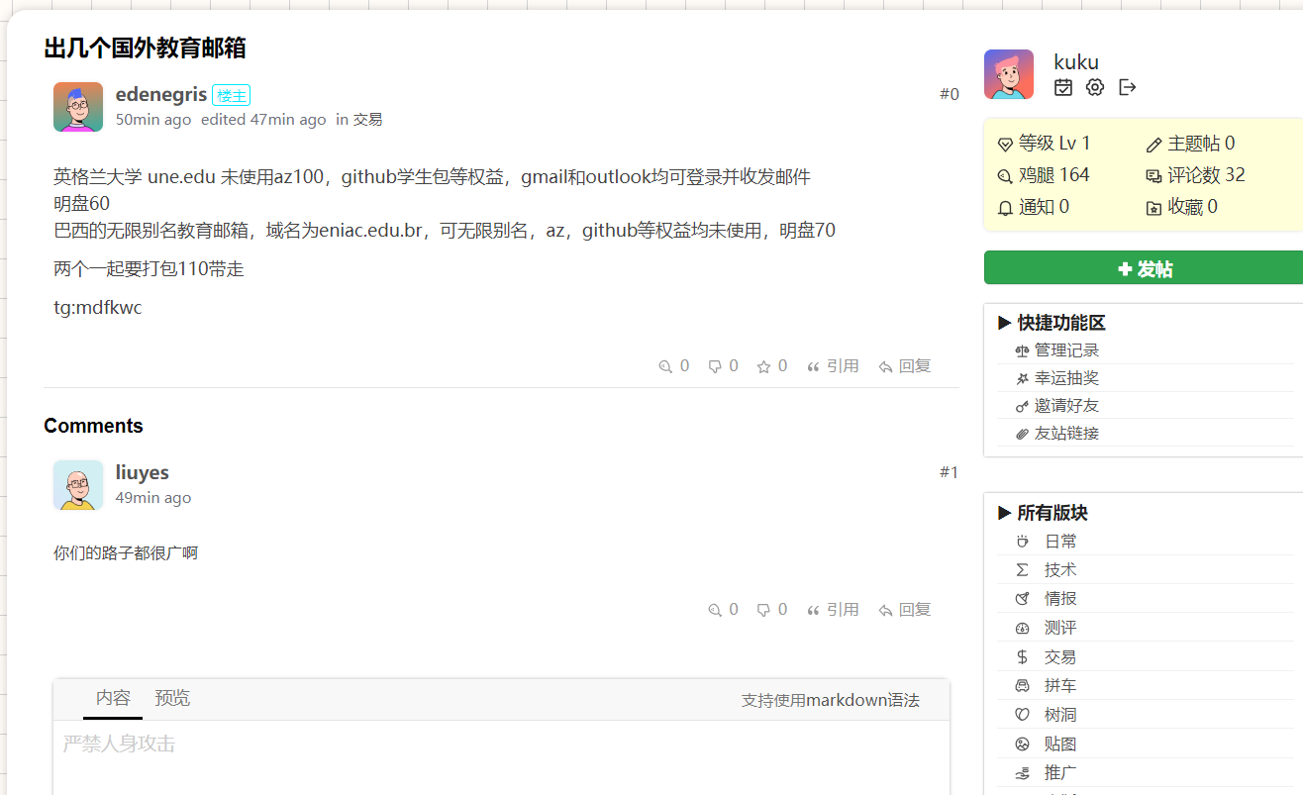Open the 交易 category link in post header
Screen dimensions: 1303x795
[368, 120]
